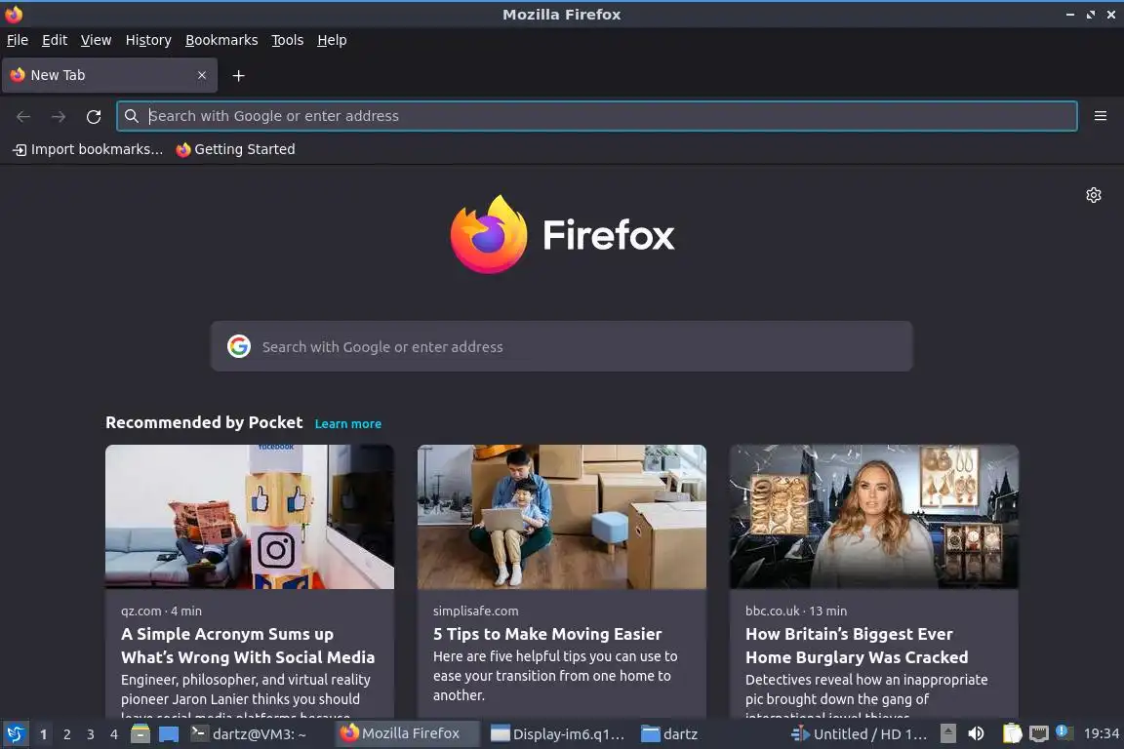Switch to workspace 1 in the taskbar
The height and width of the screenshot is (749, 1124).
[x=43, y=734]
